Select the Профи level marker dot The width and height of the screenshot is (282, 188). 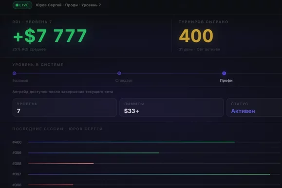[x=224, y=73]
